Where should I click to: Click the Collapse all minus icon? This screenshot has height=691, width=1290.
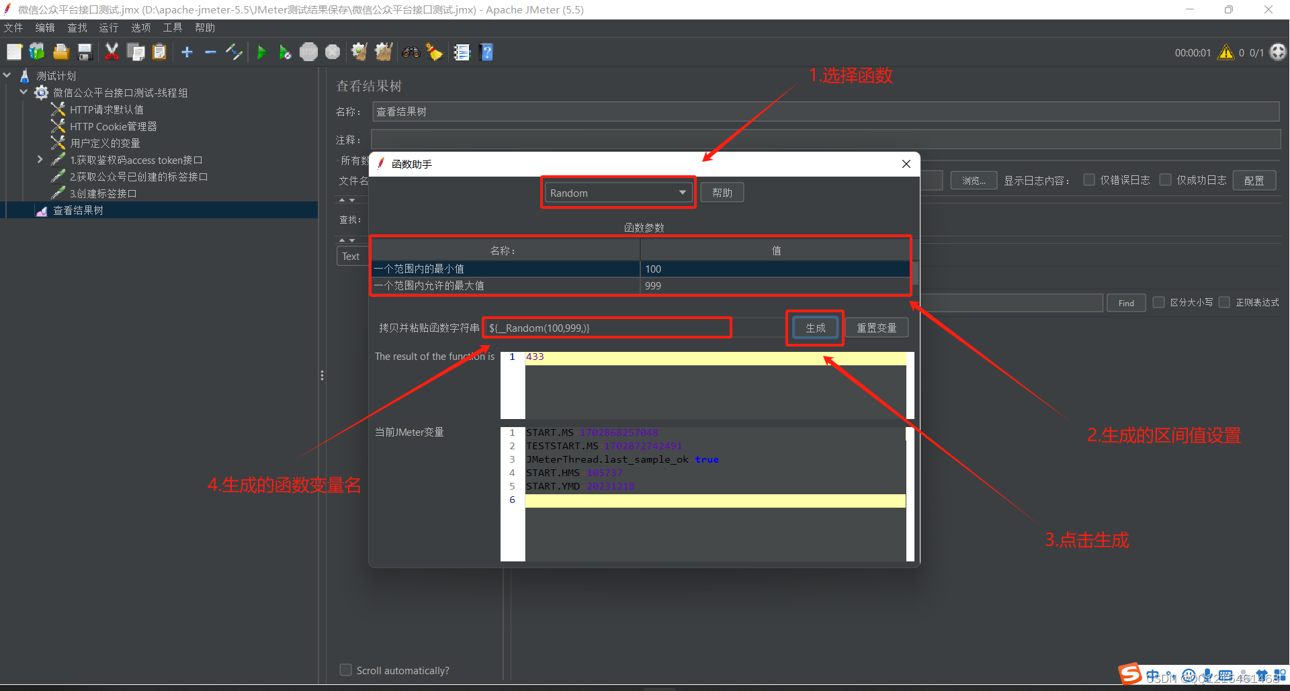coord(210,52)
